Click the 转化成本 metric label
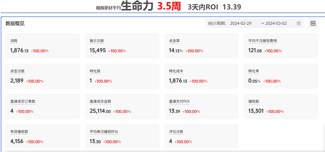Viewport: 325px width, 152px height. (176, 71)
